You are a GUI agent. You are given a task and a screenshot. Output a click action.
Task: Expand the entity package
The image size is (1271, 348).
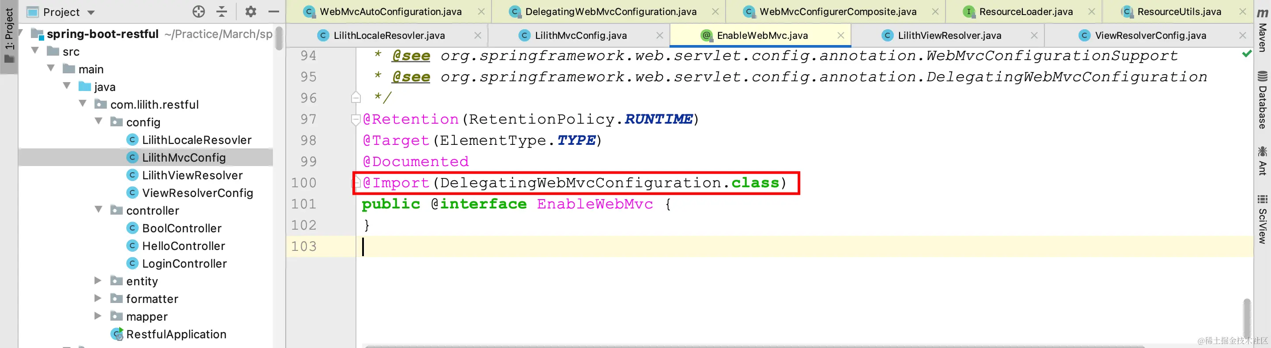[x=98, y=280]
